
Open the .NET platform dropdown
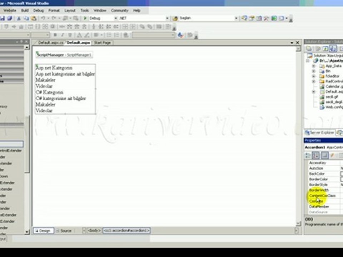pos(167,18)
